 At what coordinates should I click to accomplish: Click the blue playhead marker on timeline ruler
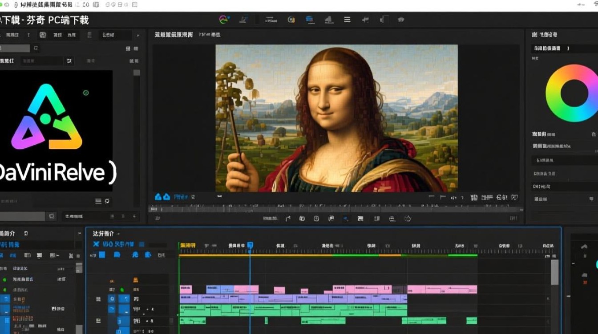tap(250, 245)
